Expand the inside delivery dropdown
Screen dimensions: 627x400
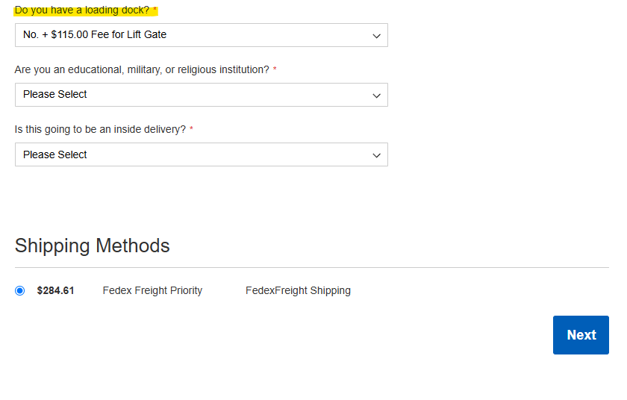point(201,154)
